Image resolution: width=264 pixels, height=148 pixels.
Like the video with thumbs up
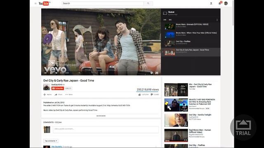[x=139, y=95]
